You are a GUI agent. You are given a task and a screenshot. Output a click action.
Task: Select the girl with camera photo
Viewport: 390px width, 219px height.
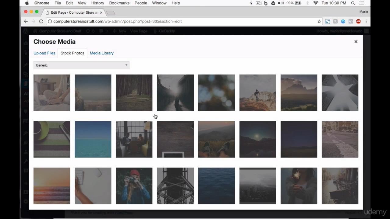(x=134, y=186)
